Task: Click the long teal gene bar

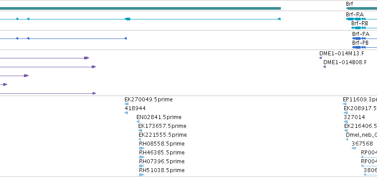Action: tap(140, 8)
